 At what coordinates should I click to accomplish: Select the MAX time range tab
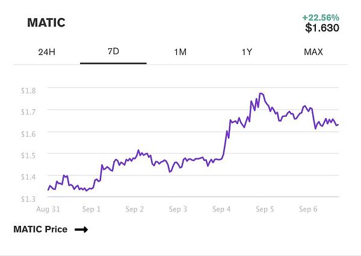coord(313,52)
